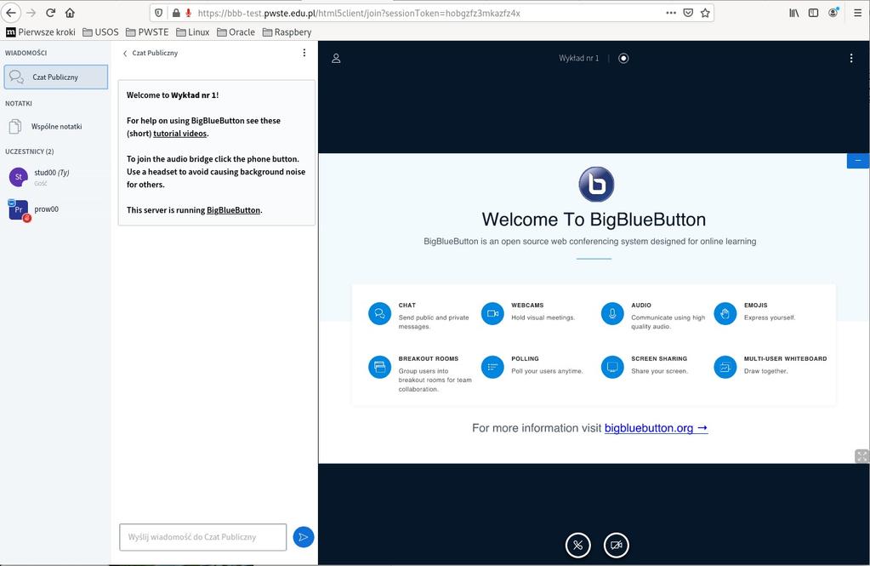Screen dimensions: 870x566
Task: Toggle the browser sidebar icon
Action: point(813,13)
